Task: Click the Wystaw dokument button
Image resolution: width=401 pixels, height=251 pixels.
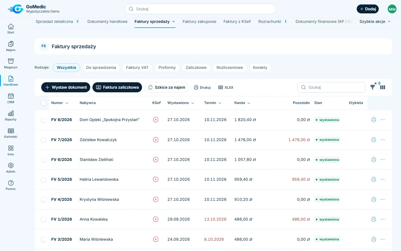Action: click(x=66, y=87)
